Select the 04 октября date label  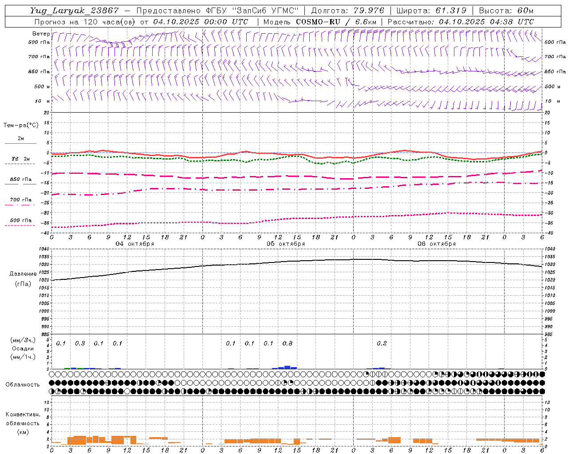tap(135, 244)
